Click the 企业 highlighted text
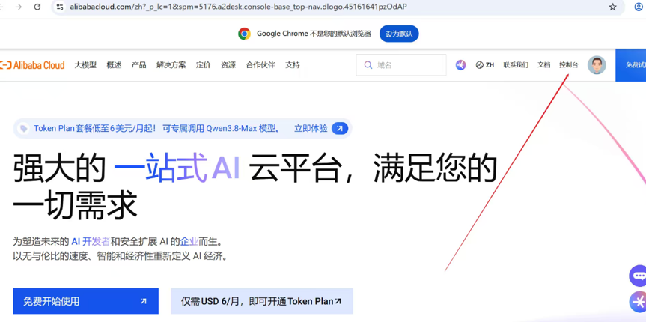This screenshot has height=322, width=646. click(189, 241)
